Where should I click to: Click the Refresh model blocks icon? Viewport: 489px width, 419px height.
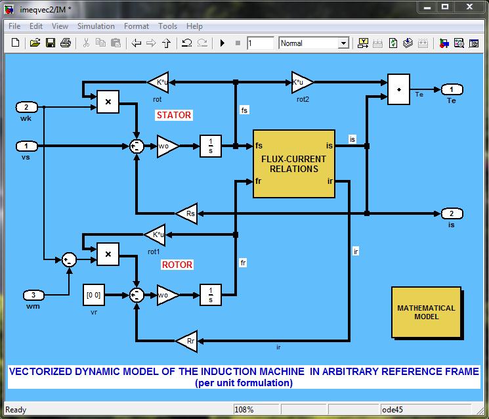tap(393, 43)
